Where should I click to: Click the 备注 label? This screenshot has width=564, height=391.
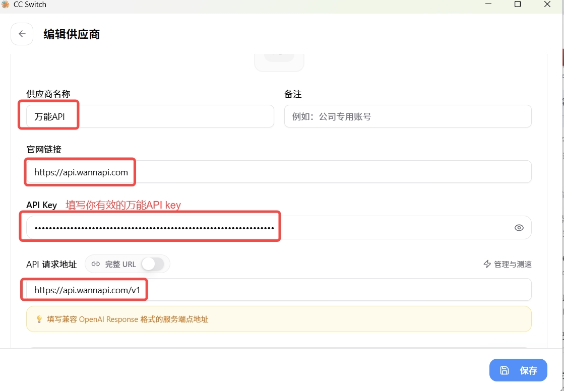(293, 94)
